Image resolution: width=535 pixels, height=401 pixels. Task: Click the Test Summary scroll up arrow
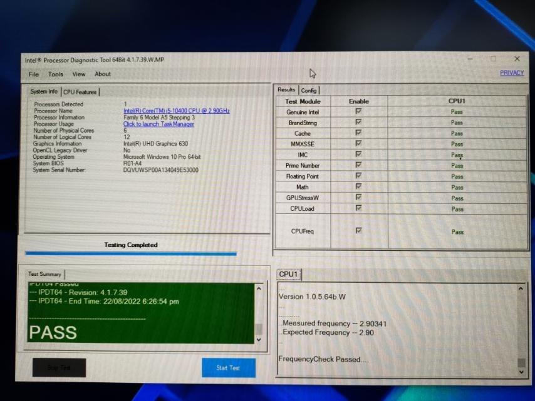click(x=259, y=288)
